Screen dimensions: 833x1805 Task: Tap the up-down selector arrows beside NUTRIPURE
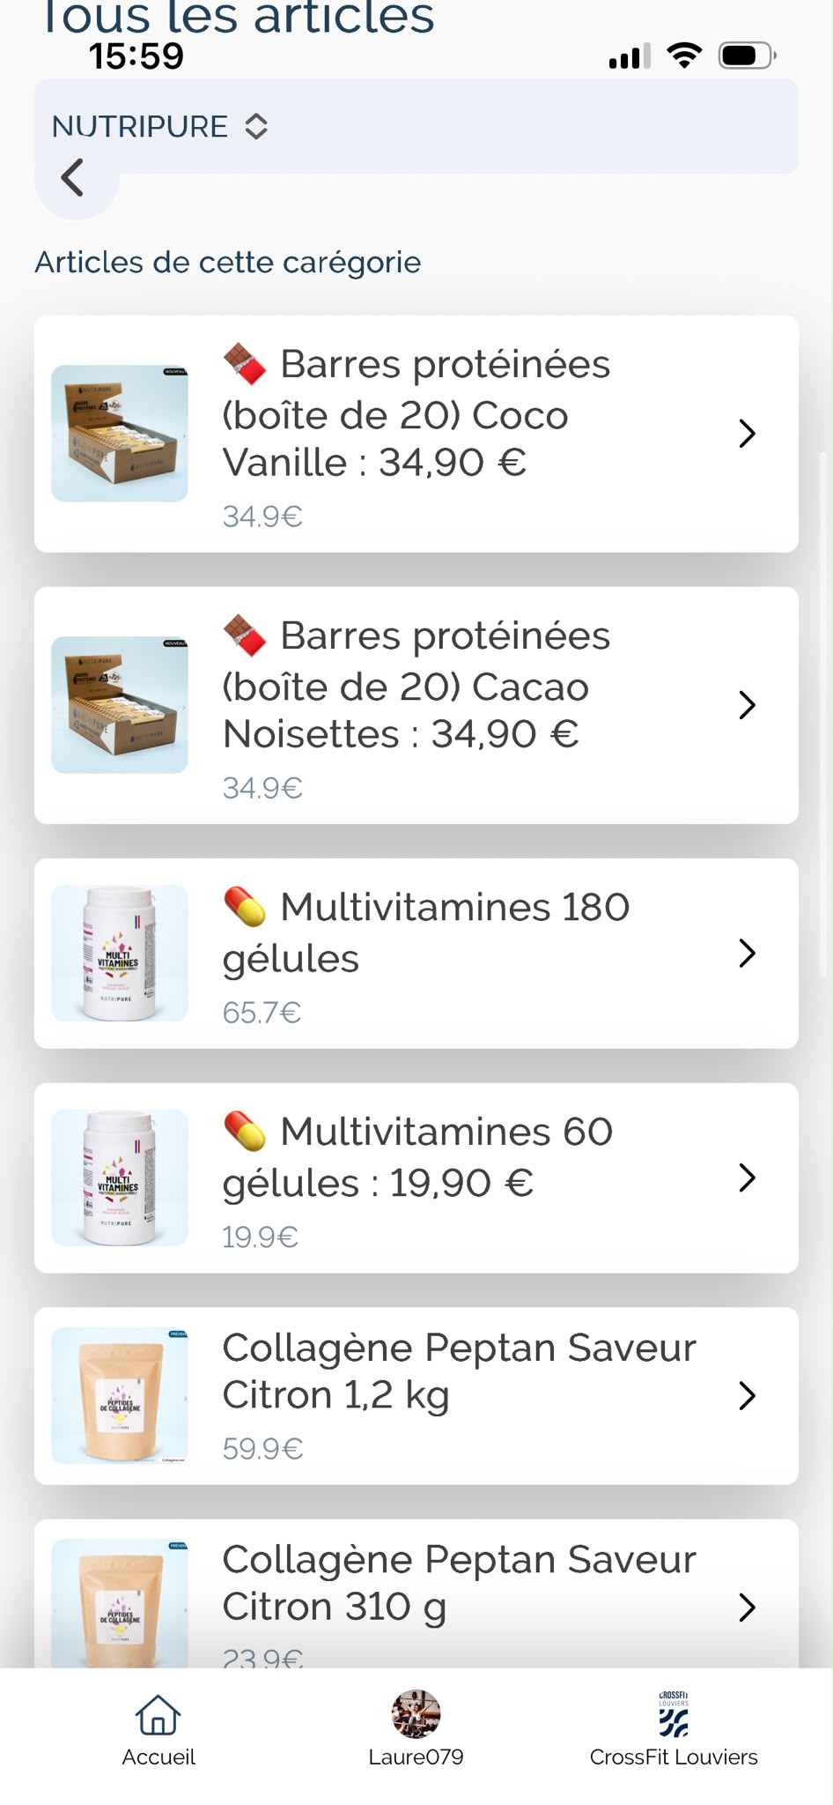[256, 126]
